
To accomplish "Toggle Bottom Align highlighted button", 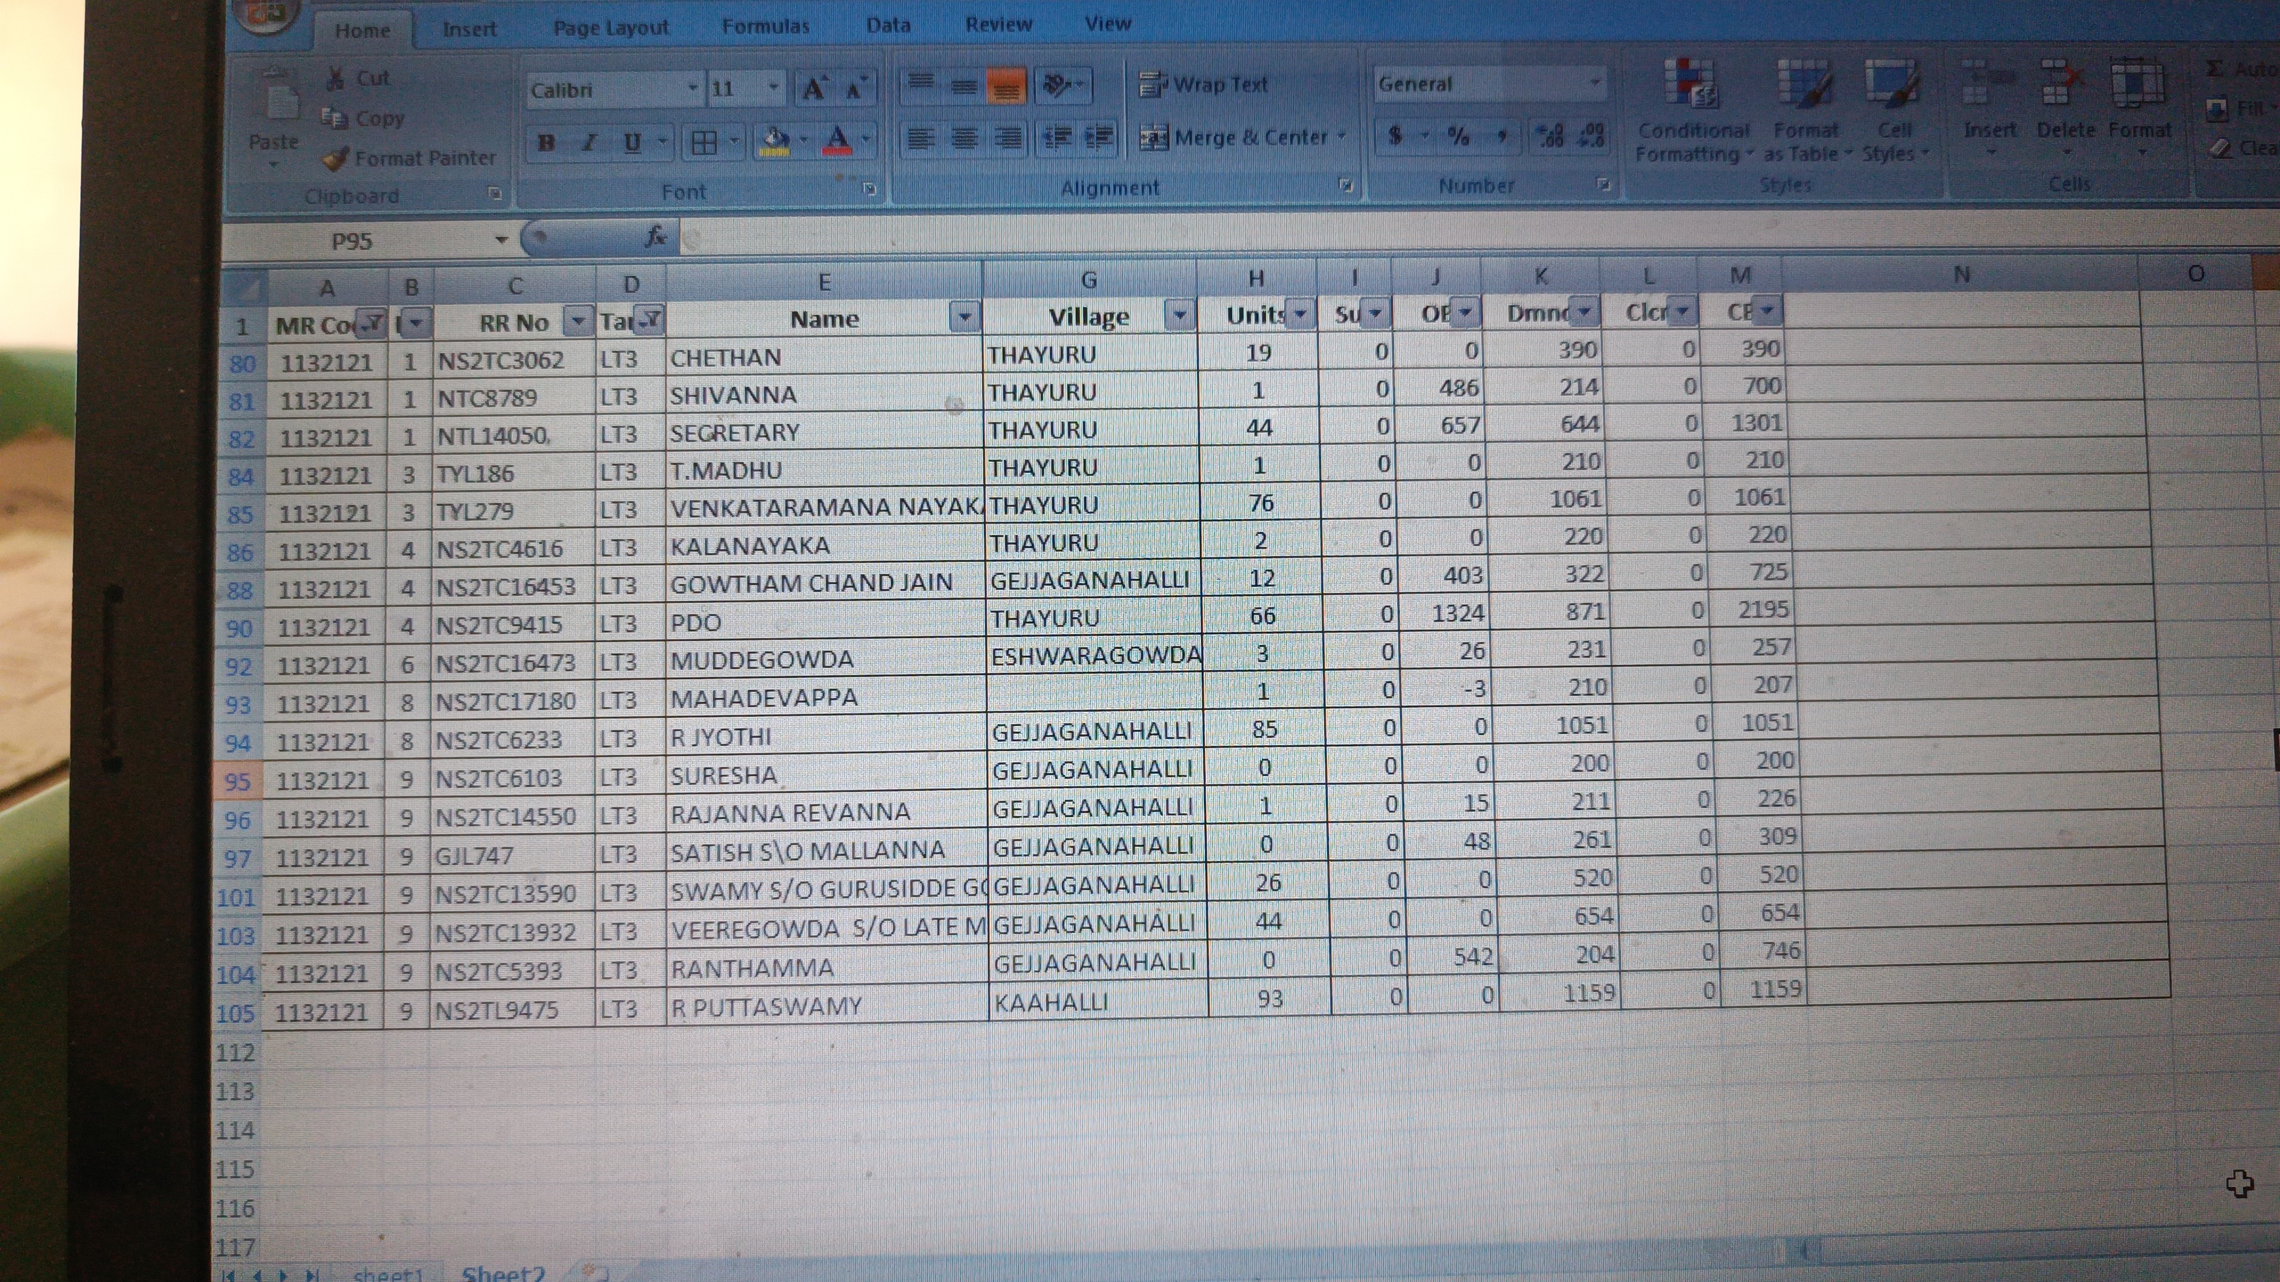I will [x=1006, y=86].
